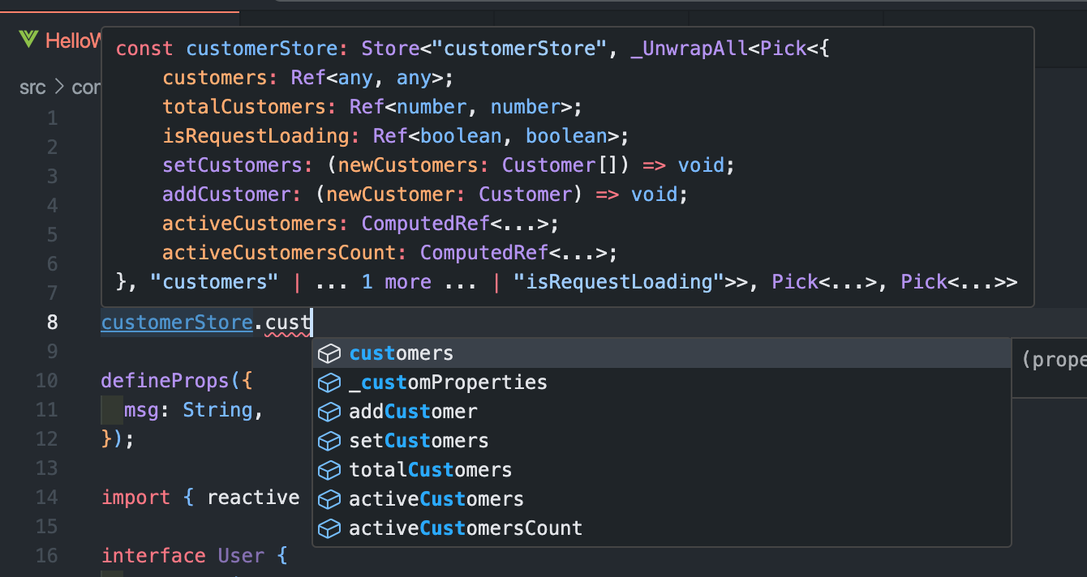
Task: Follow the underlined customerStore definition link
Action: click(x=177, y=322)
